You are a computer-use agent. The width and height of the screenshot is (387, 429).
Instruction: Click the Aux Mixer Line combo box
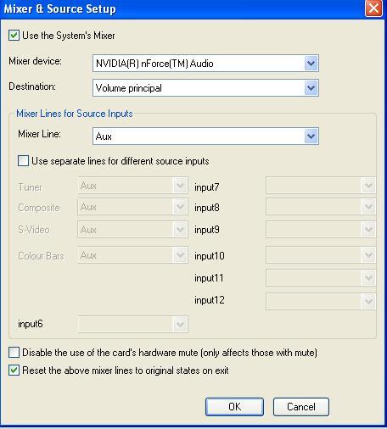(205, 136)
